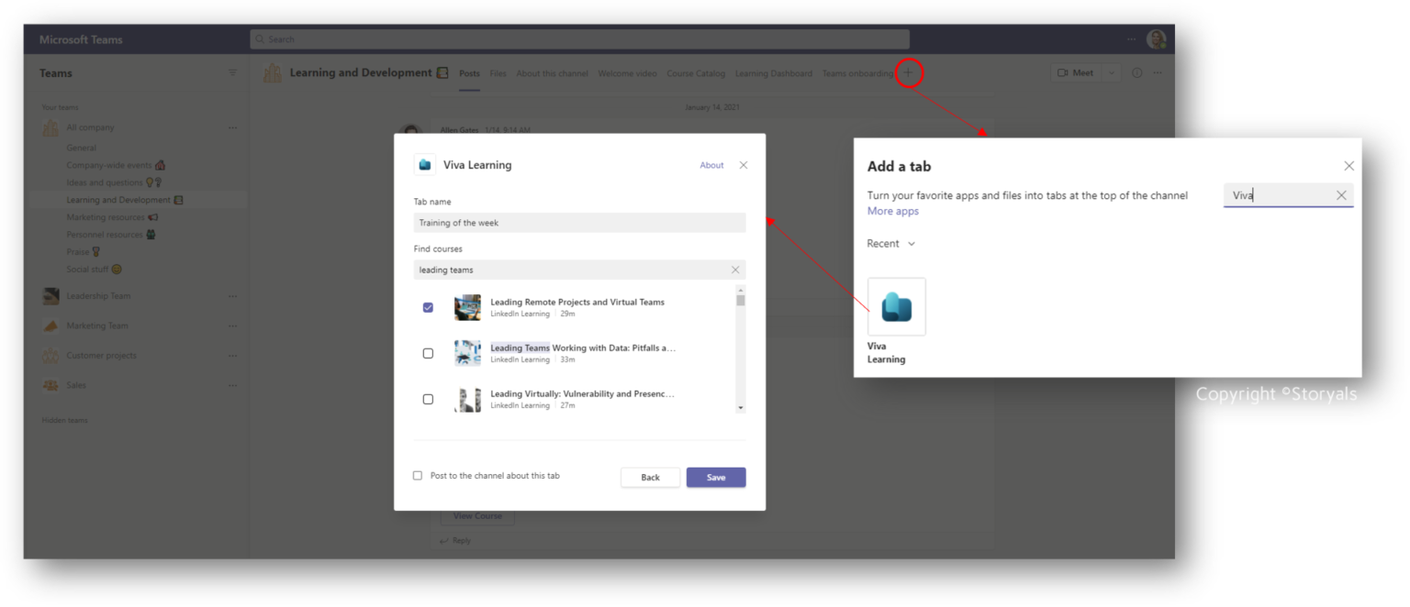
Task: Open All company team options ellipsis
Action: (232, 127)
